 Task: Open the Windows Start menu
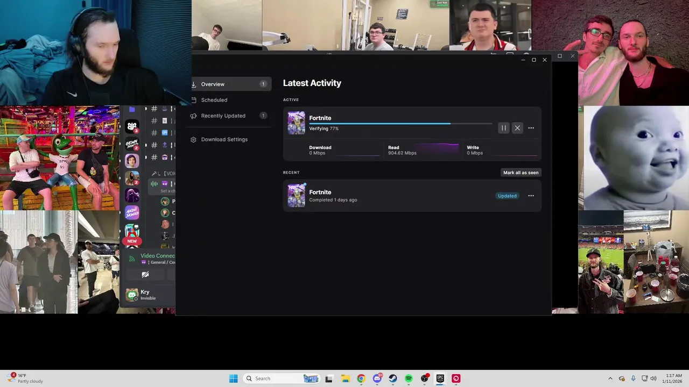point(233,378)
